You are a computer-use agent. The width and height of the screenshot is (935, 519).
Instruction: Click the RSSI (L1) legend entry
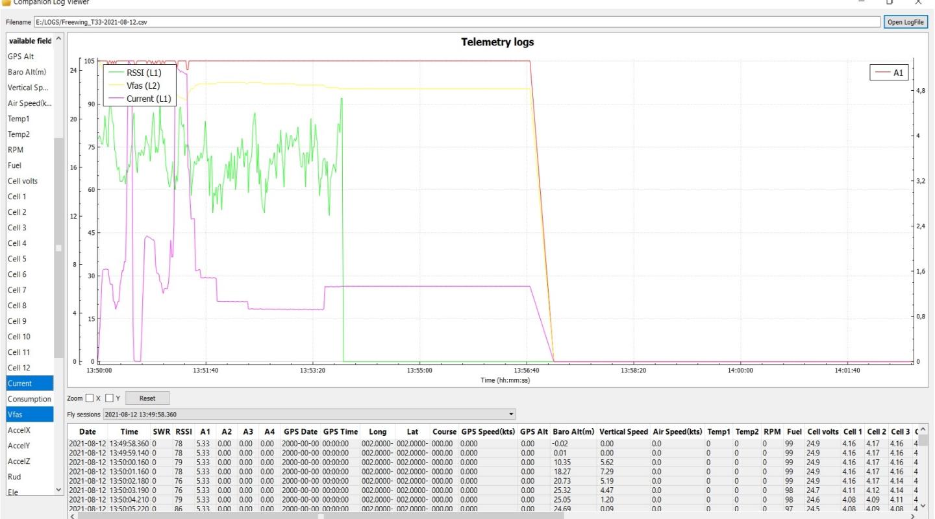(137, 73)
